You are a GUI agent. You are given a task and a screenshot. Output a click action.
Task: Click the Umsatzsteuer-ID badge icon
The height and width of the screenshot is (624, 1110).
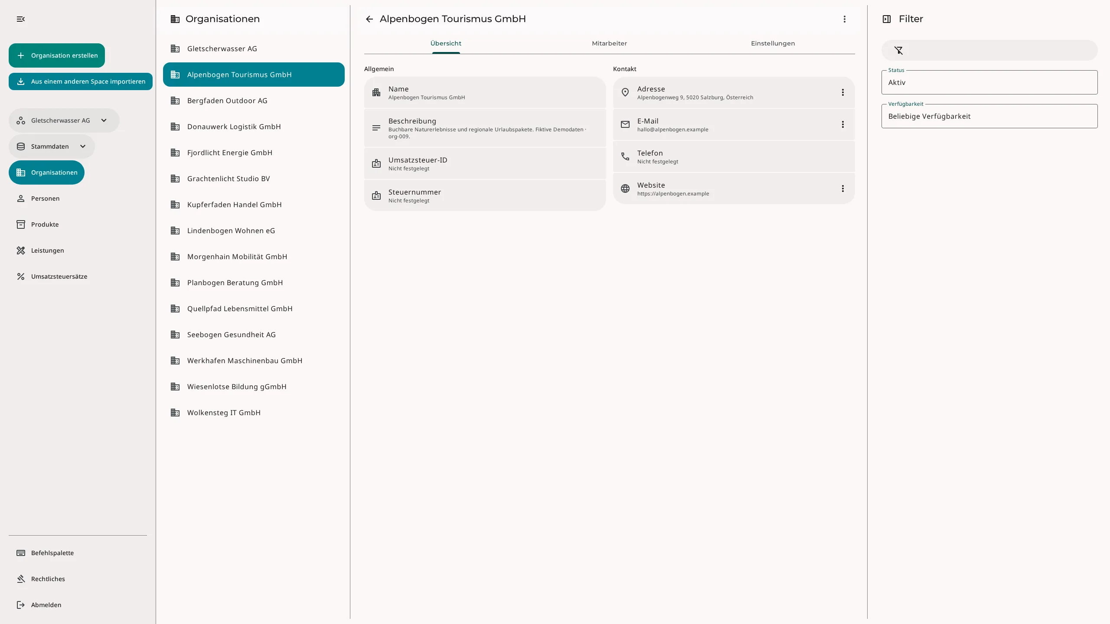pyautogui.click(x=376, y=163)
